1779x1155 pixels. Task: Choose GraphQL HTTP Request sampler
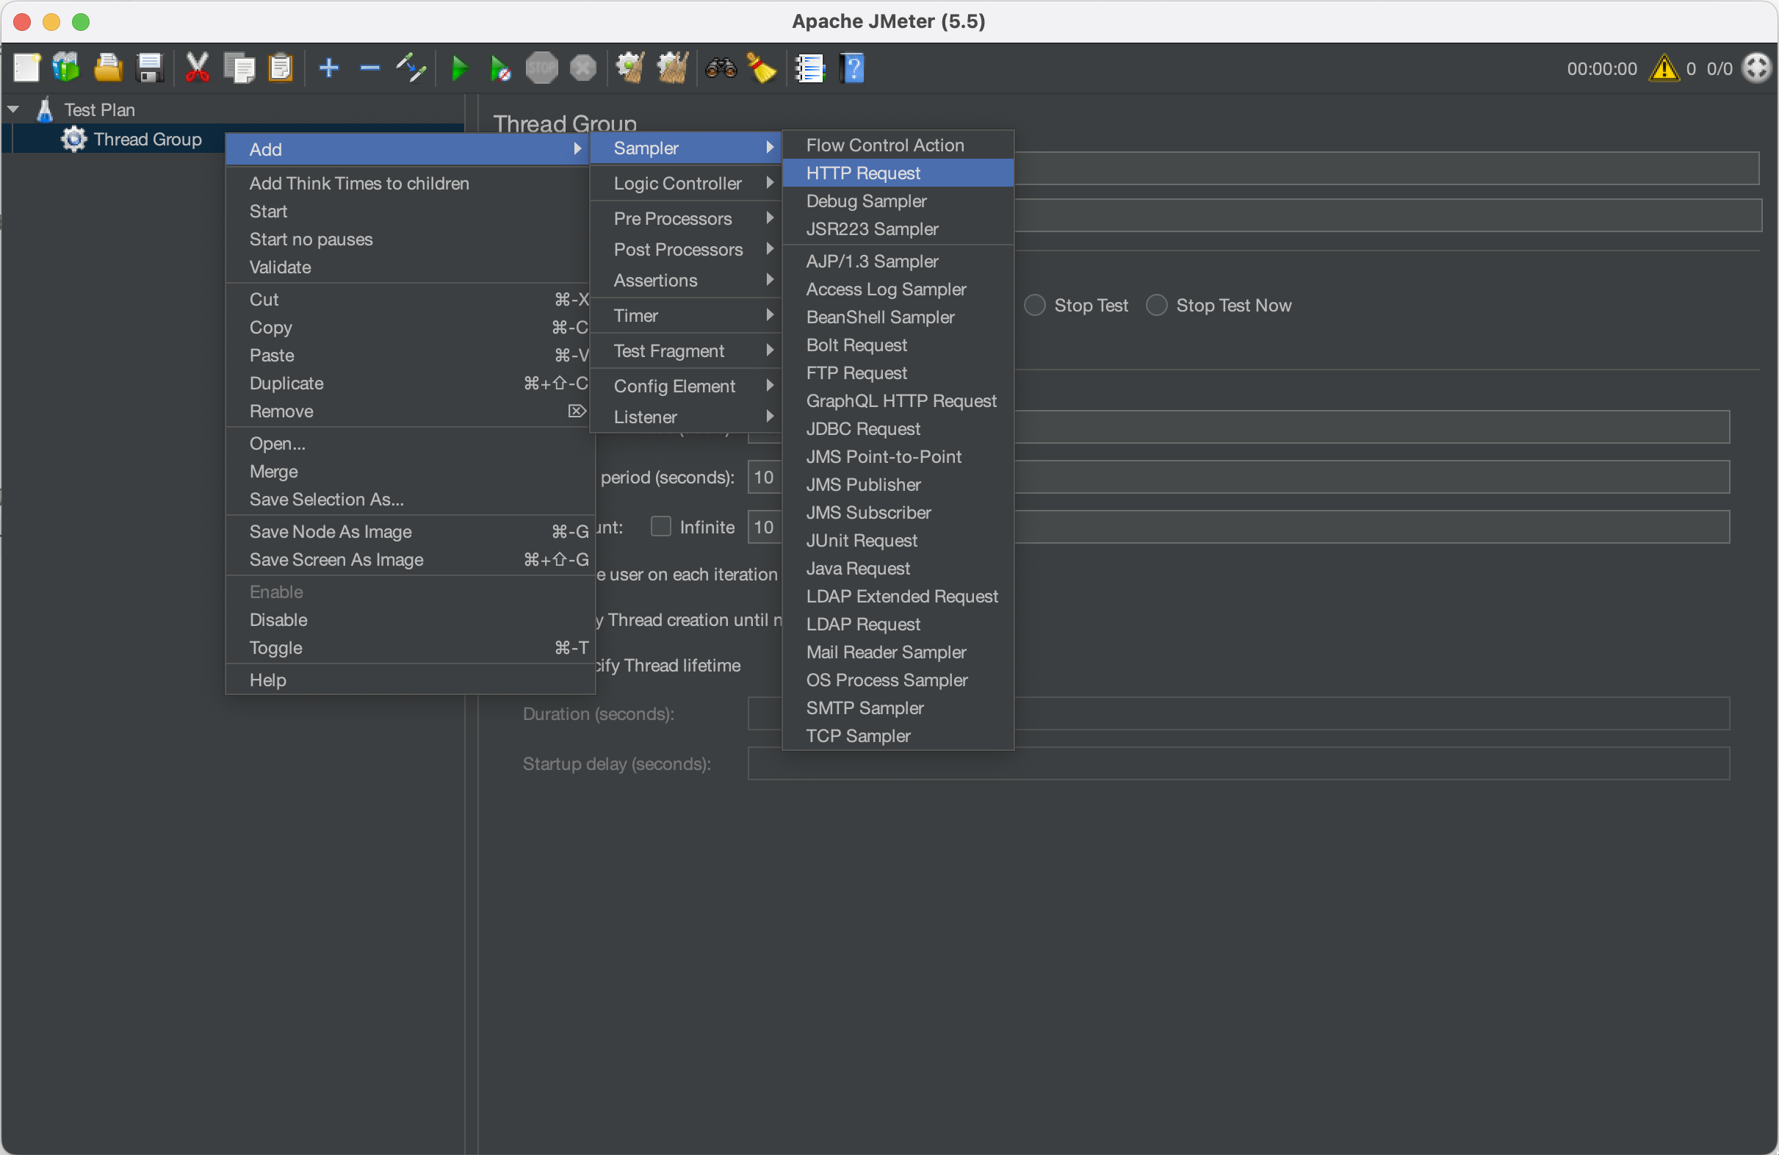click(898, 400)
